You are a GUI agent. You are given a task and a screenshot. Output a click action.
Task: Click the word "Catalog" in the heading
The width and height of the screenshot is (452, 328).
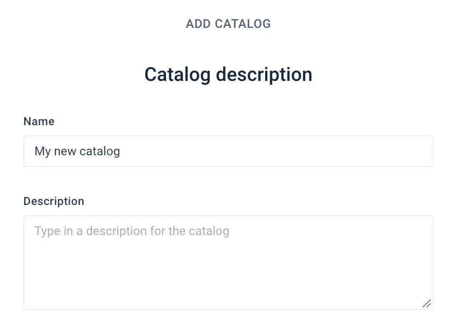point(178,75)
